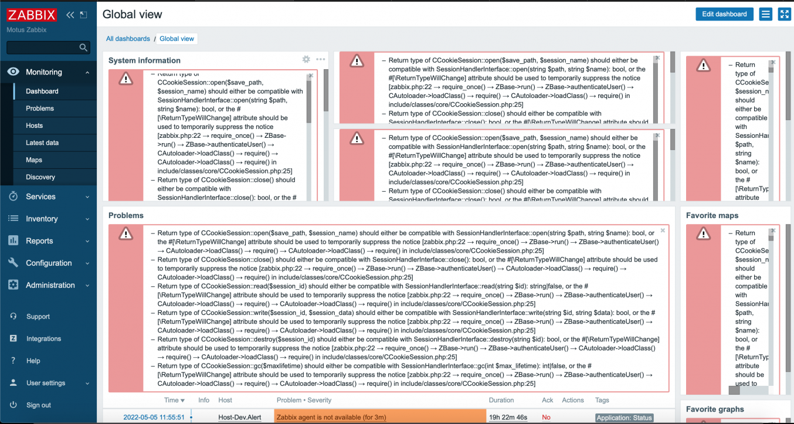Open Hosts in the Monitoring menu

[35, 125]
